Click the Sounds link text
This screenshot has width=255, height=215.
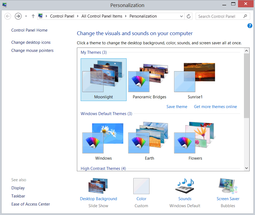tap(185, 199)
